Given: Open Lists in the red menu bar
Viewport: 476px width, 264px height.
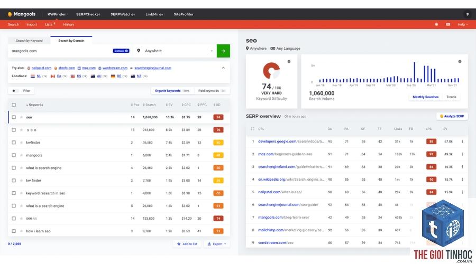Looking at the screenshot, I should pyautogui.click(x=50, y=24).
